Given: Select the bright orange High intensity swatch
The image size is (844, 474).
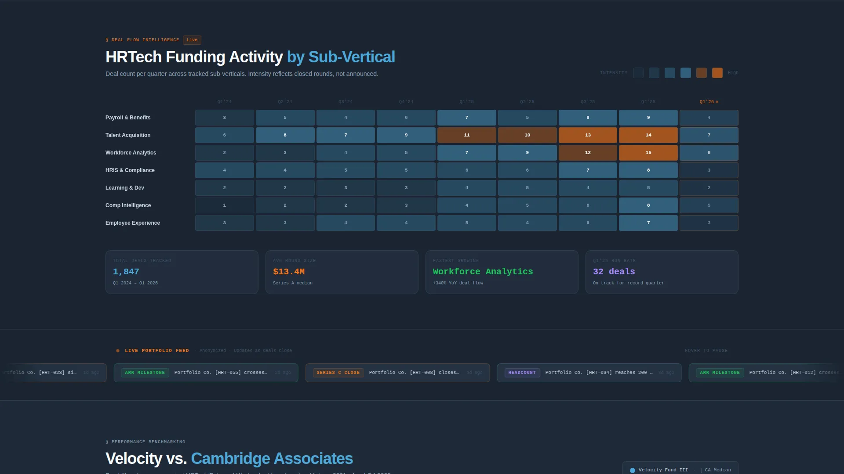Looking at the screenshot, I should [717, 73].
